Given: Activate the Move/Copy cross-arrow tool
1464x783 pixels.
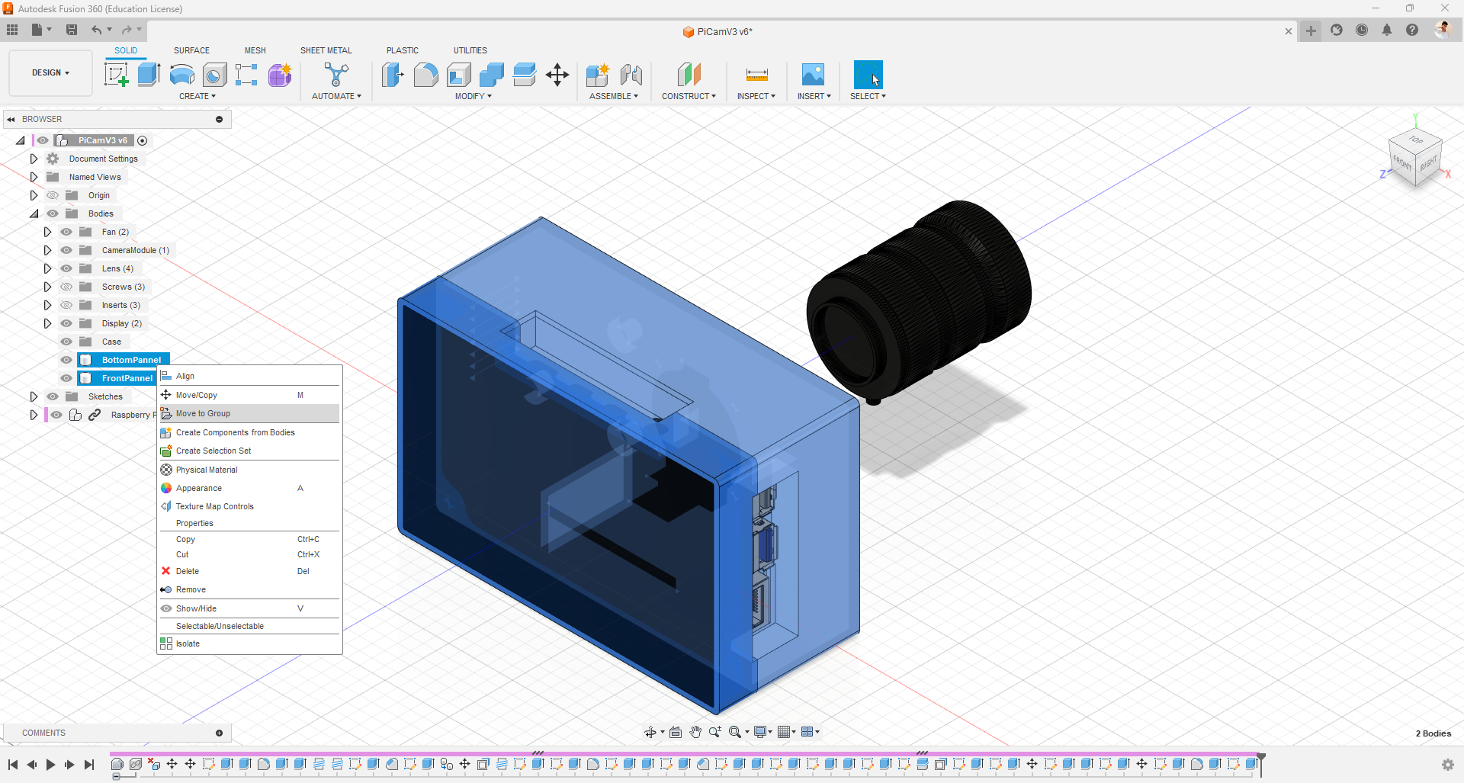Looking at the screenshot, I should coord(557,75).
